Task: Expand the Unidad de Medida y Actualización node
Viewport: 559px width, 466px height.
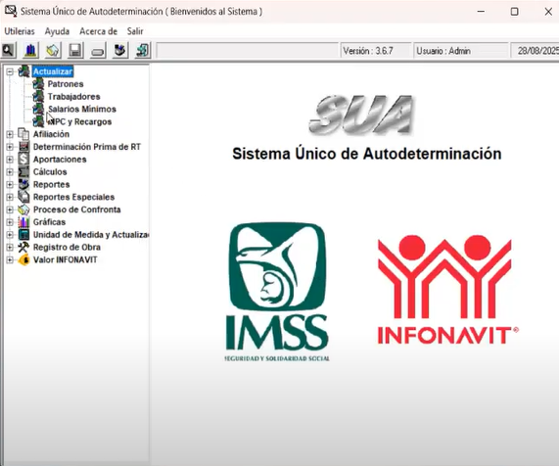Action: (10, 235)
